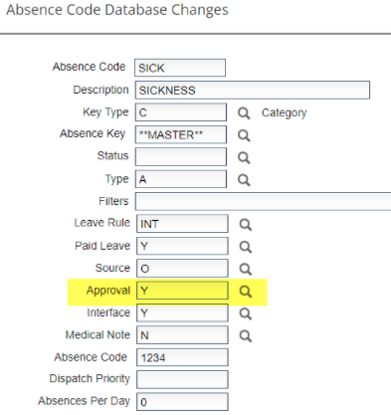Select the Key Type input box
The image size is (391, 415).
point(181,112)
